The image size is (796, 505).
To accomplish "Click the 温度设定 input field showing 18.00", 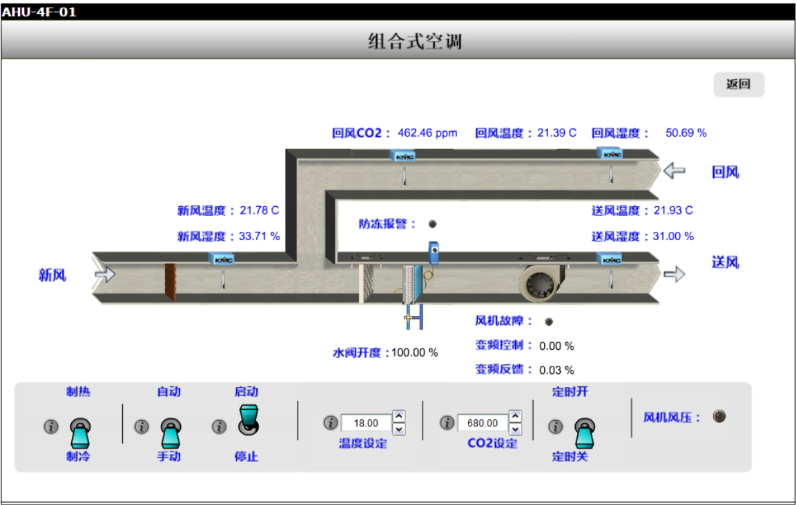I will (366, 423).
